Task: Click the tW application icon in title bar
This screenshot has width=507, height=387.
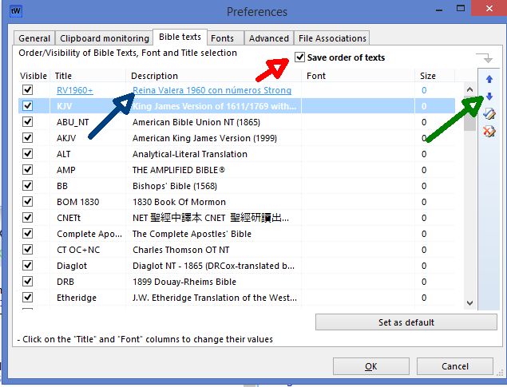Action: click(x=15, y=11)
